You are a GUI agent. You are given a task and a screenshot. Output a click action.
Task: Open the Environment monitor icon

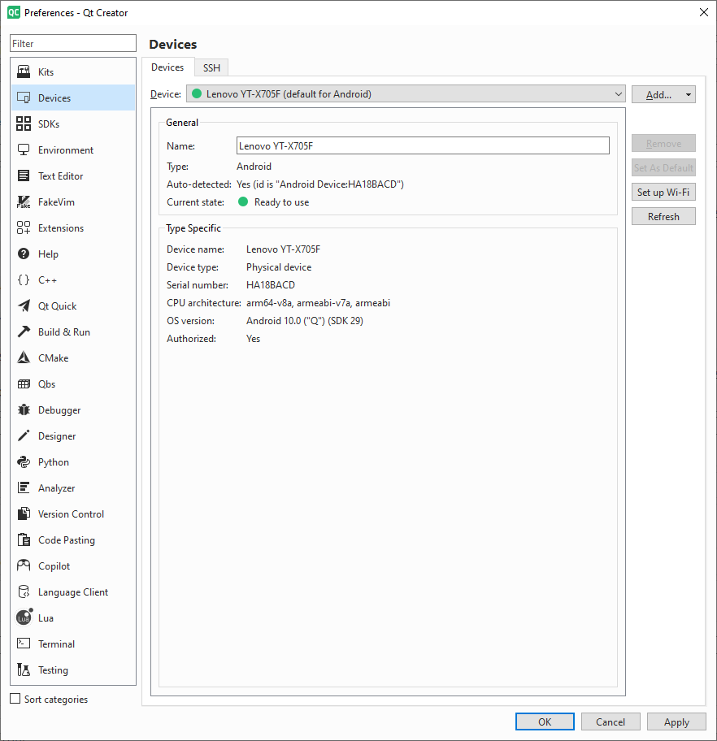click(24, 149)
